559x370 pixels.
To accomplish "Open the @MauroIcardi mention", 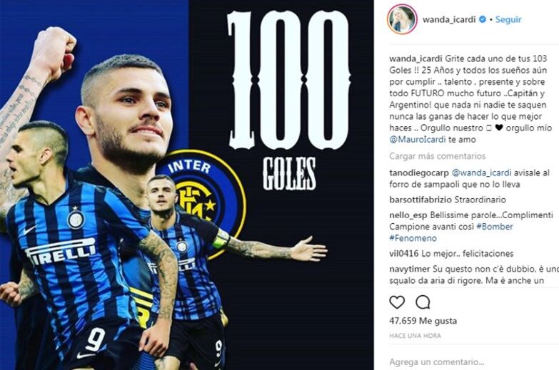I will pos(417,140).
